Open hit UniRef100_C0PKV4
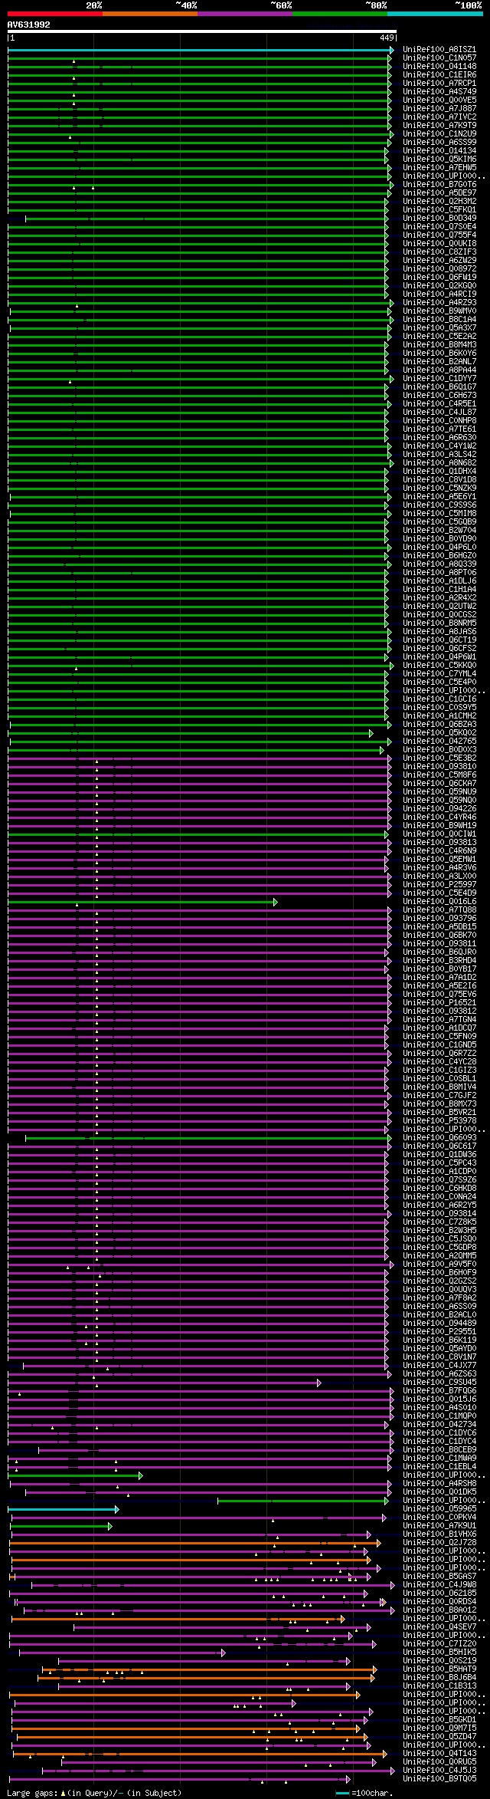Image resolution: width=490 pixels, height=1799 pixels. click(439, 1517)
